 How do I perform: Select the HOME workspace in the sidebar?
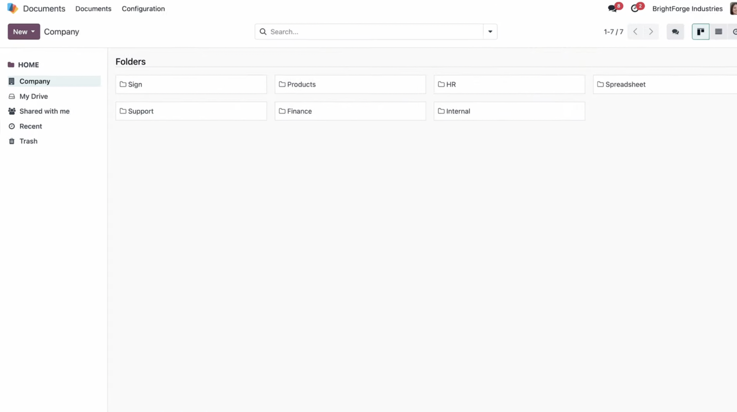28,65
